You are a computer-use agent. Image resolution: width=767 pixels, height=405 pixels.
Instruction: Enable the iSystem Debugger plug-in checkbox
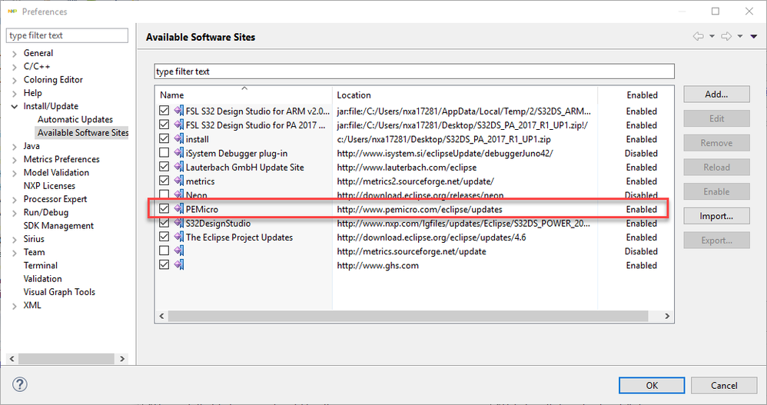tap(164, 153)
